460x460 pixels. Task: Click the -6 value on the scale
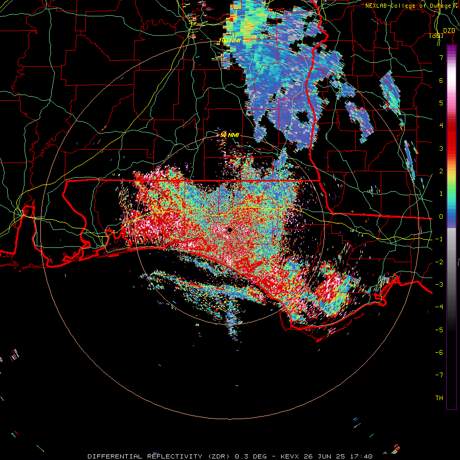(x=439, y=352)
